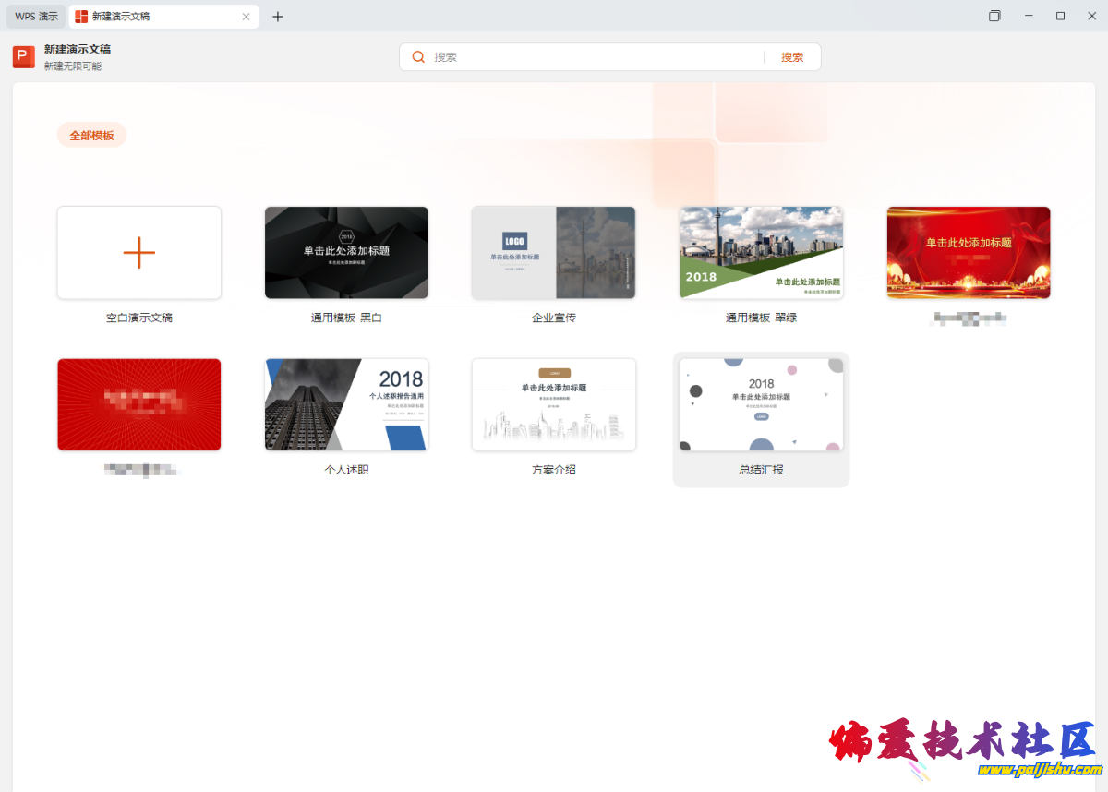Pick the 方案介绍 template thumbnail

coord(553,404)
